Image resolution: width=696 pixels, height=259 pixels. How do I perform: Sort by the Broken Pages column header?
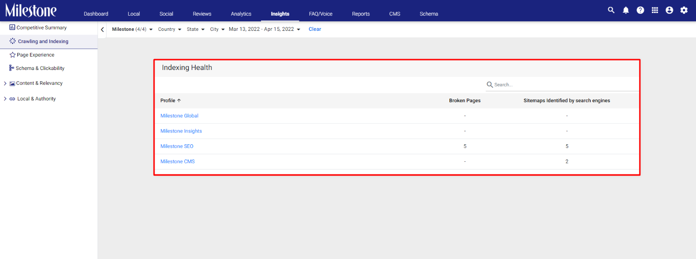click(465, 100)
